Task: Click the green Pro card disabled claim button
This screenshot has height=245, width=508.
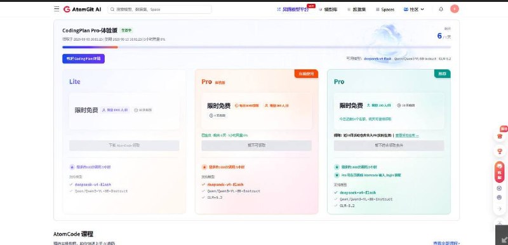Action: (389, 145)
